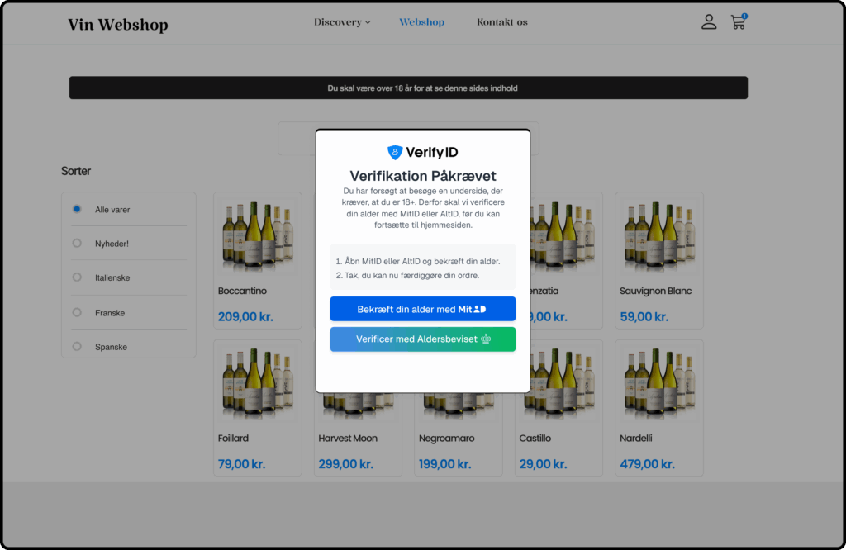Click the Castillo product name
Viewport: 846px width, 550px height.
535,439
